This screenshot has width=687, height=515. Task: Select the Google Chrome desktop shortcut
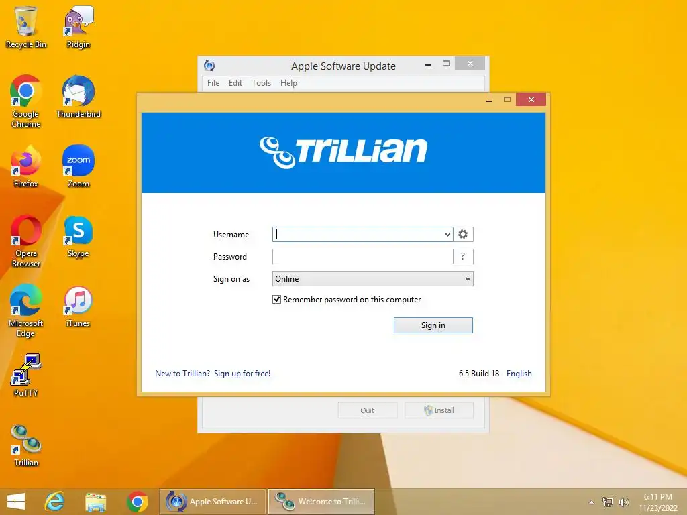click(26, 102)
